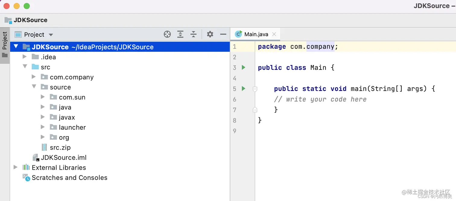Click the macOS green maximize button
The image size is (456, 201).
pos(27,6)
